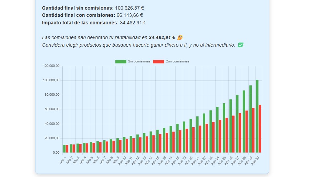Click the green check mark emoji
The width and height of the screenshot is (321, 177).
(240, 45)
